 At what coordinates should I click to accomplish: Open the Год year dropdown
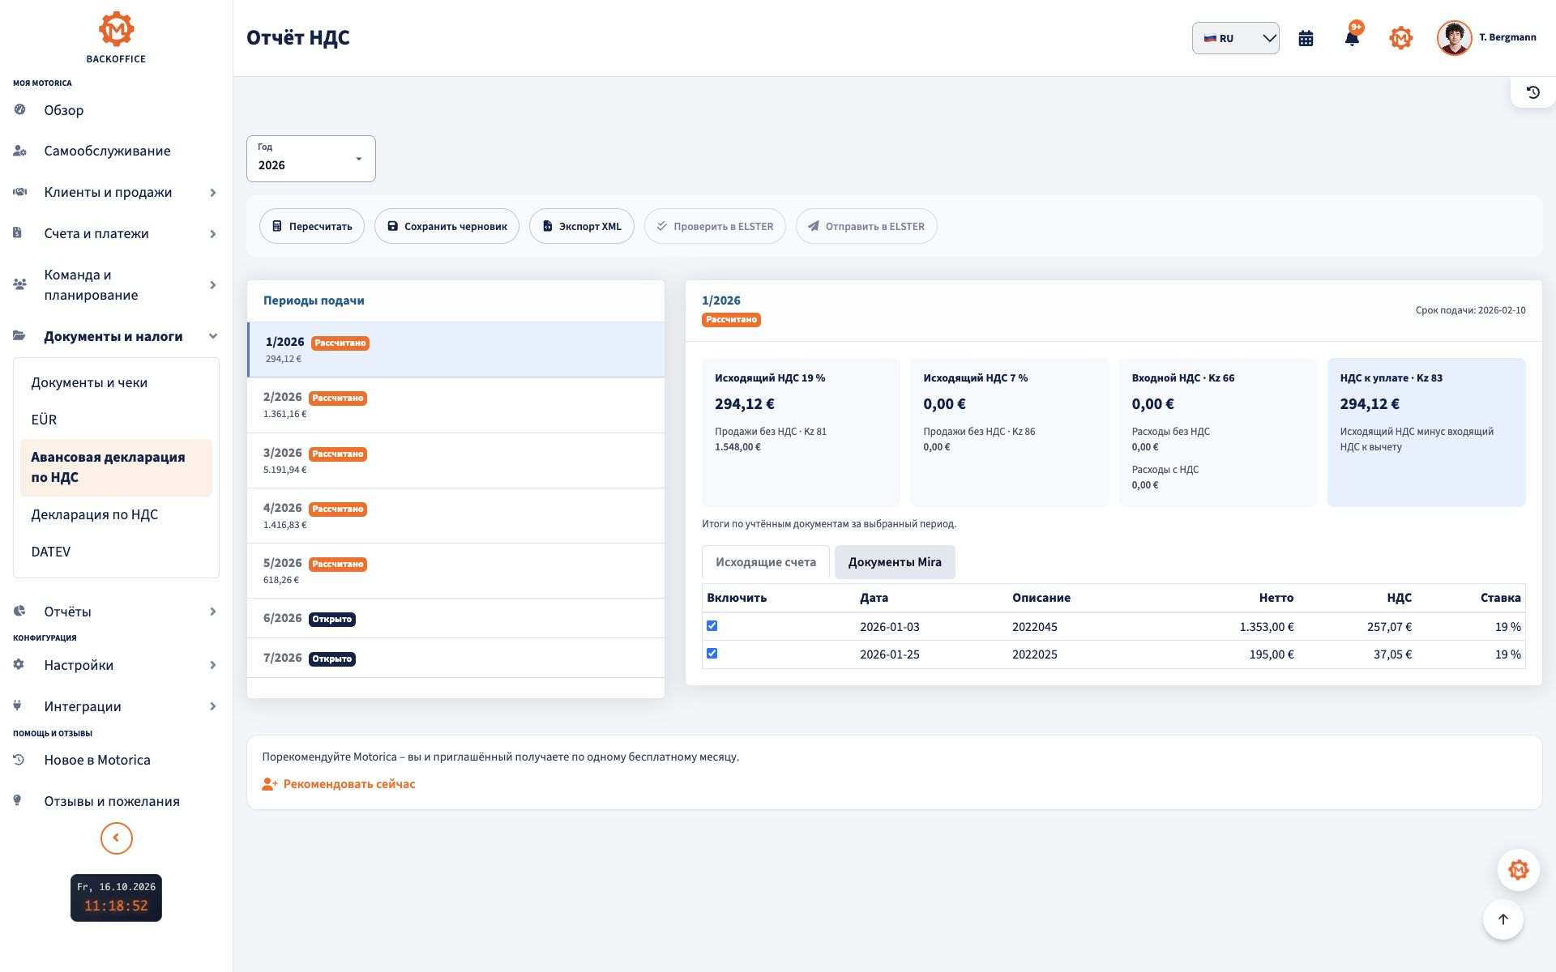tap(311, 159)
